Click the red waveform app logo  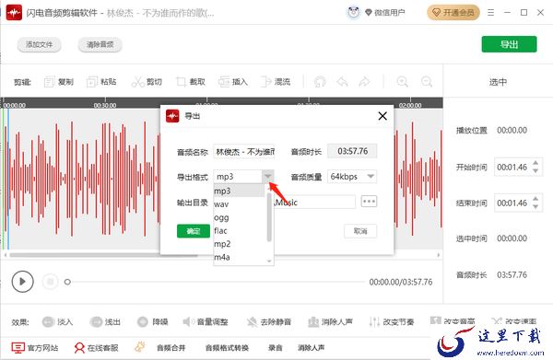[x=14, y=13]
